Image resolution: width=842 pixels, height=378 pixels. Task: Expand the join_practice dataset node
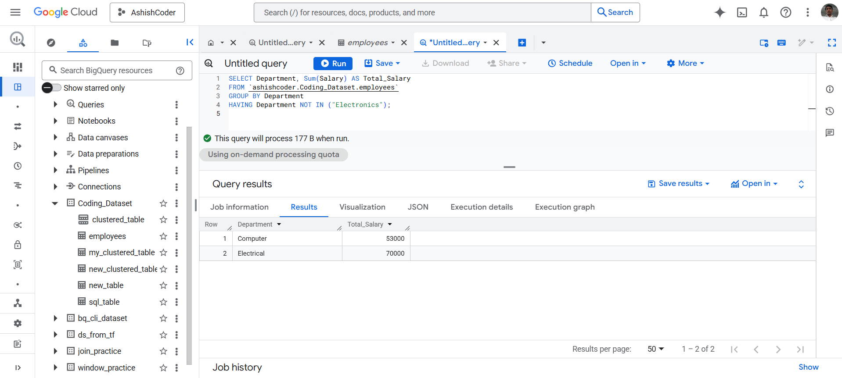(55, 351)
